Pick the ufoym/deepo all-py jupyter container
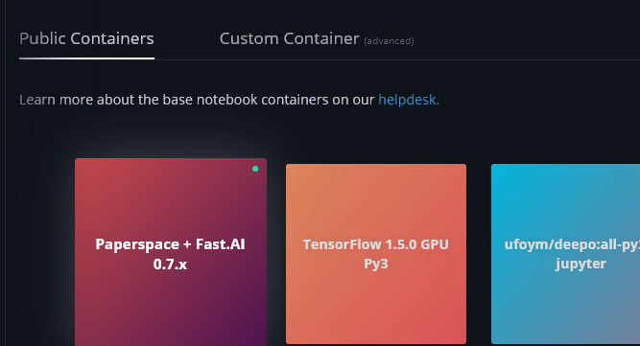 (x=566, y=254)
